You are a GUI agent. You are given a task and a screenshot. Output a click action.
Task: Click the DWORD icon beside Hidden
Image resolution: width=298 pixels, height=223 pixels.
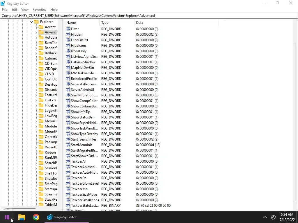(68, 34)
